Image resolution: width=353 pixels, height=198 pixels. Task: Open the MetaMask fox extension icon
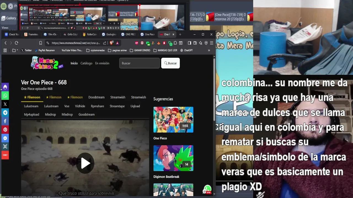[159, 43]
